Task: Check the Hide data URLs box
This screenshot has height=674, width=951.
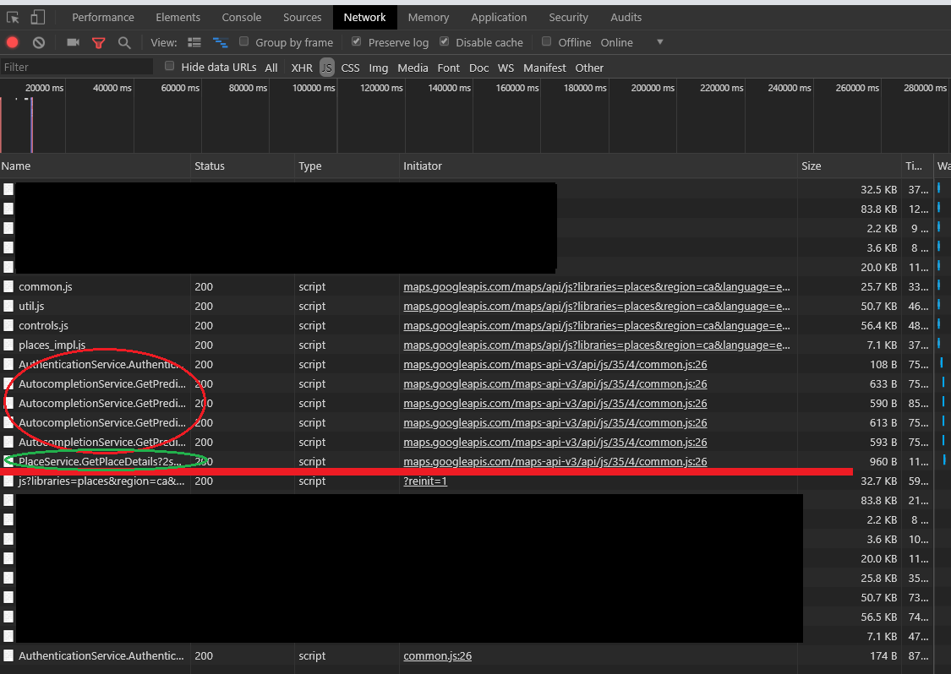Action: click(169, 66)
